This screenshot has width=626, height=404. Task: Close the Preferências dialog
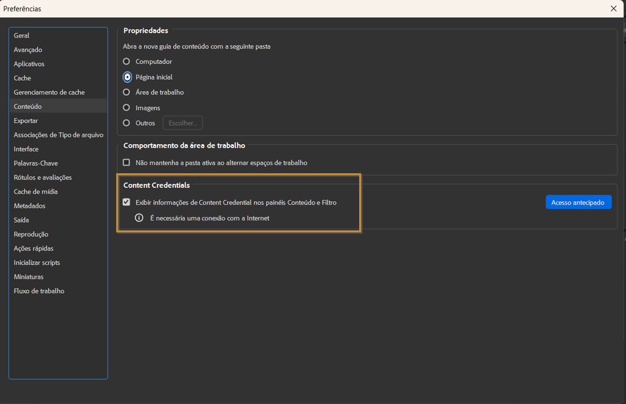pyautogui.click(x=613, y=9)
